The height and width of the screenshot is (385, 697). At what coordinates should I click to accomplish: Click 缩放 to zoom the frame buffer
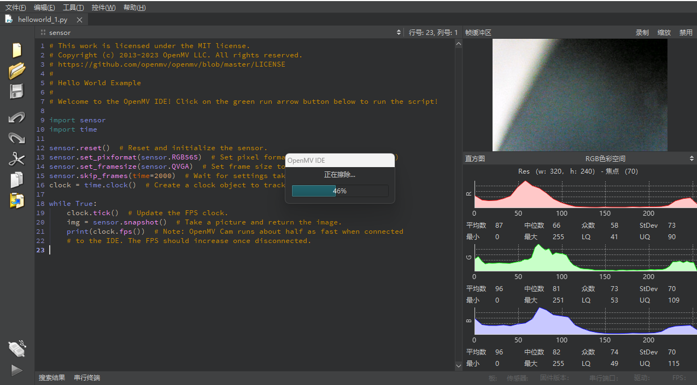[664, 33]
